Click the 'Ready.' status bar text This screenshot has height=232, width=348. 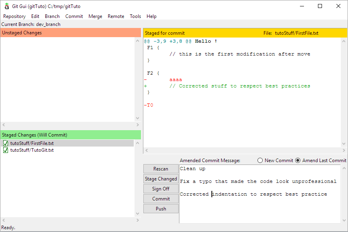pos(8,228)
